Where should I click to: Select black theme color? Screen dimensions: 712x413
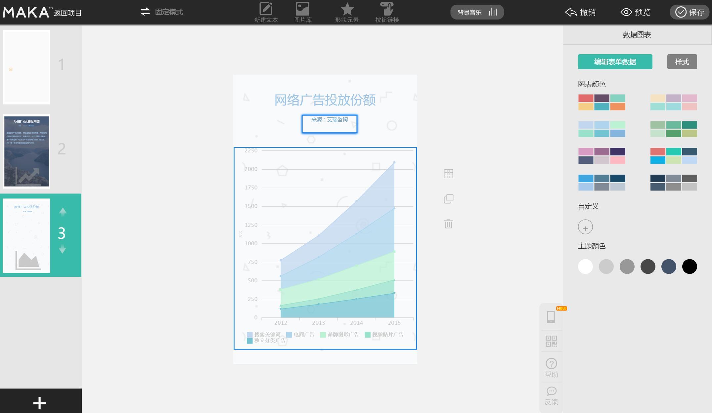[690, 267]
